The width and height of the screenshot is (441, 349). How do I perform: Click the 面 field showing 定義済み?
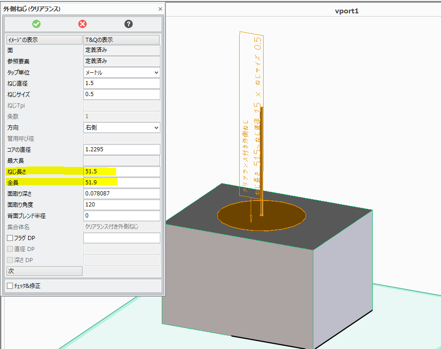[x=122, y=51]
